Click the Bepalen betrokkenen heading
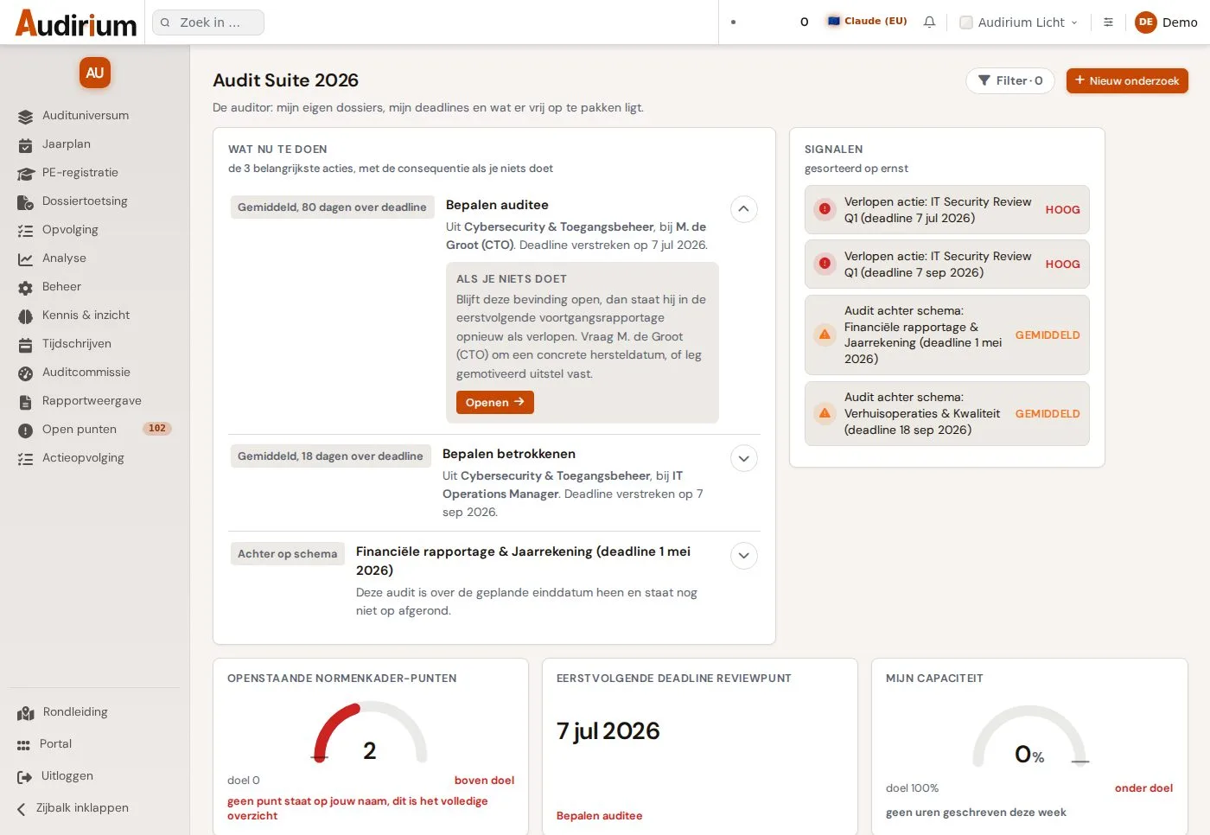 pyautogui.click(x=509, y=454)
